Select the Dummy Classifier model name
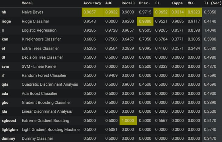Screen dimensions: 222x142 click(38, 138)
